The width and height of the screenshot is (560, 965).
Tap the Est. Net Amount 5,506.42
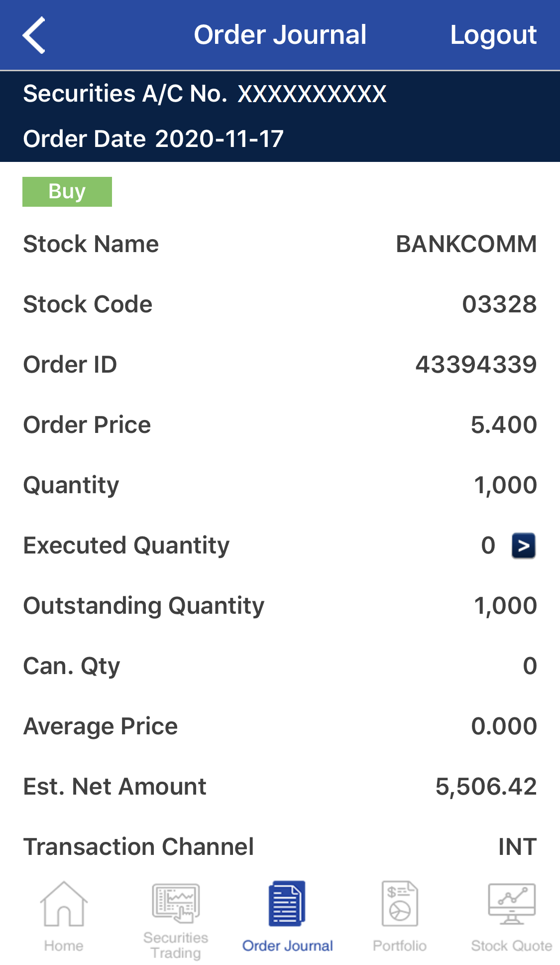pyautogui.click(x=486, y=787)
